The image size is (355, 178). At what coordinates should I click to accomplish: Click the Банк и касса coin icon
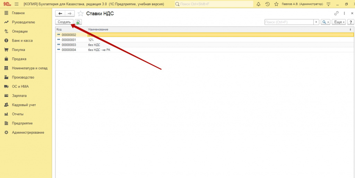click(x=6, y=41)
